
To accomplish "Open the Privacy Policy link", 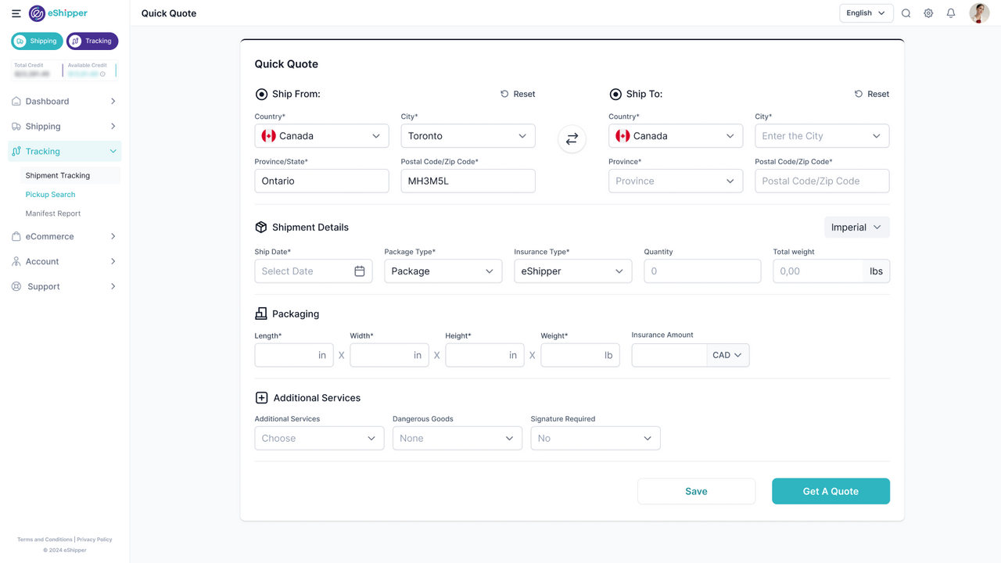I will pyautogui.click(x=95, y=540).
